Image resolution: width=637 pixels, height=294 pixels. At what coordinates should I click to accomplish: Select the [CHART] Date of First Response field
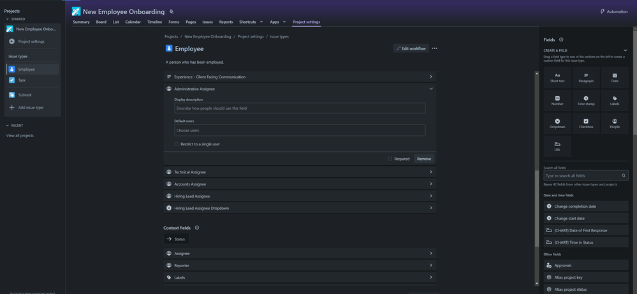click(586, 230)
